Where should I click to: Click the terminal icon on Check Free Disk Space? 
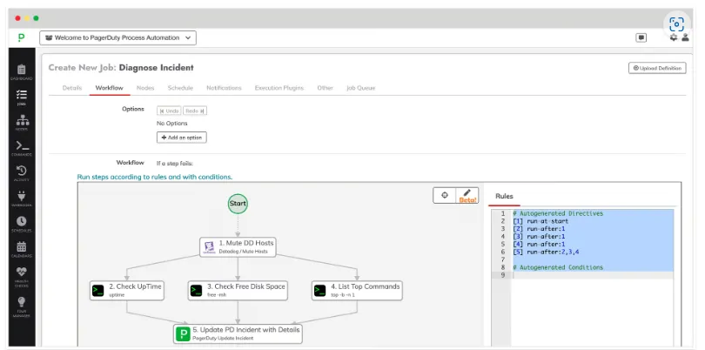point(196,291)
